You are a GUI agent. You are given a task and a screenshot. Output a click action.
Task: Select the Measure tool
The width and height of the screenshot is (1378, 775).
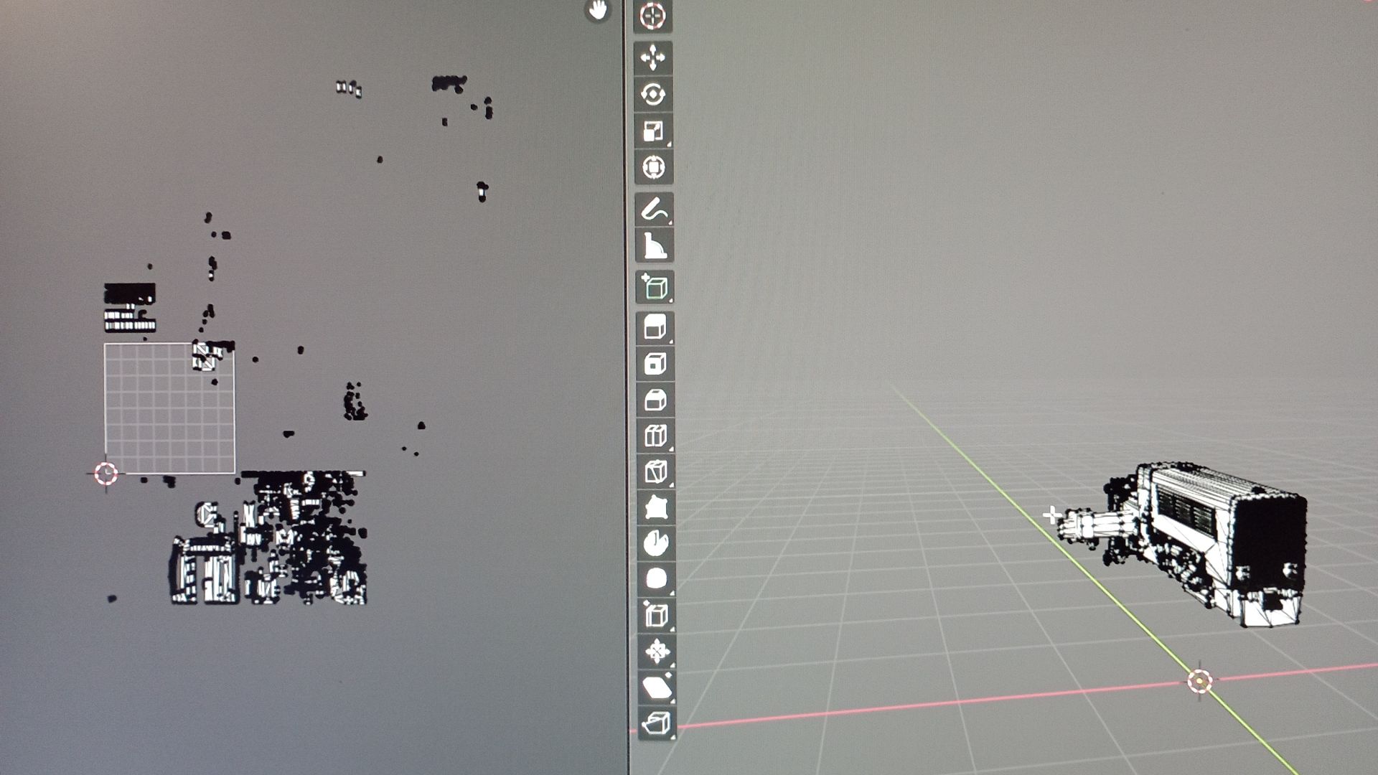[654, 246]
